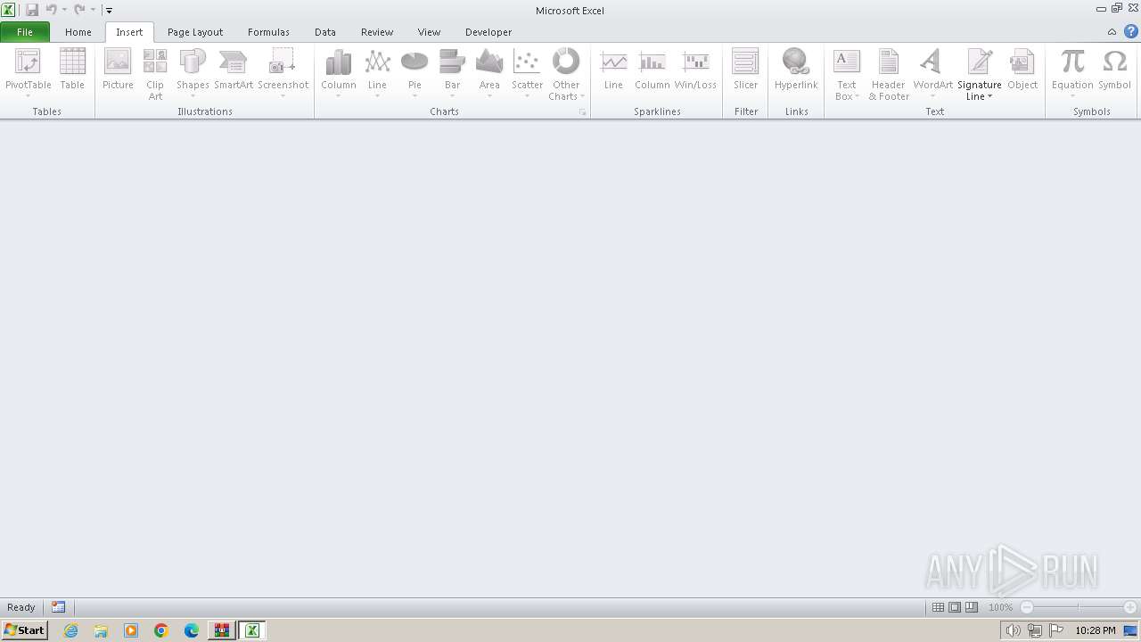The image size is (1141, 642).
Task: Switch to Normal view in status bar
Action: 938,607
